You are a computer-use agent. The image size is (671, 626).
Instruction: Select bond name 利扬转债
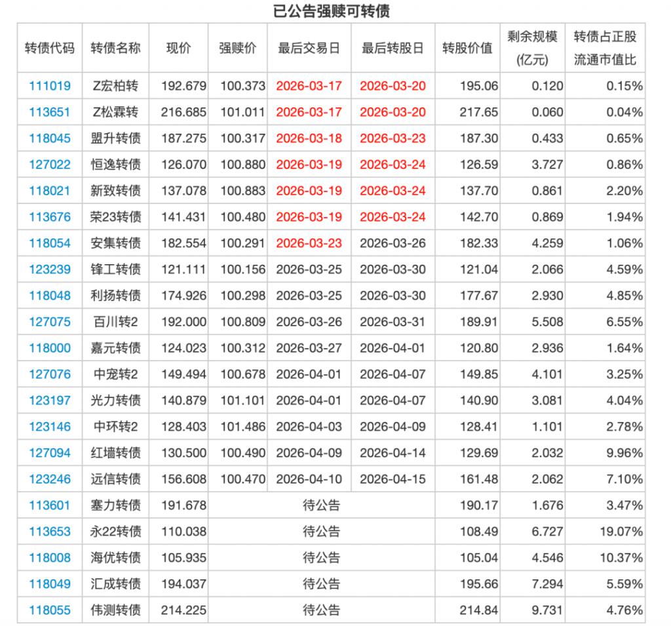click(x=115, y=296)
